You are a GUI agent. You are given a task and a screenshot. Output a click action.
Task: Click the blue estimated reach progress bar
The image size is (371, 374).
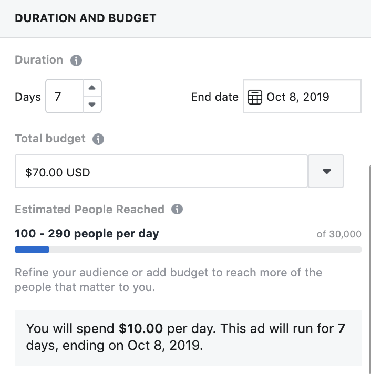coord(32,250)
